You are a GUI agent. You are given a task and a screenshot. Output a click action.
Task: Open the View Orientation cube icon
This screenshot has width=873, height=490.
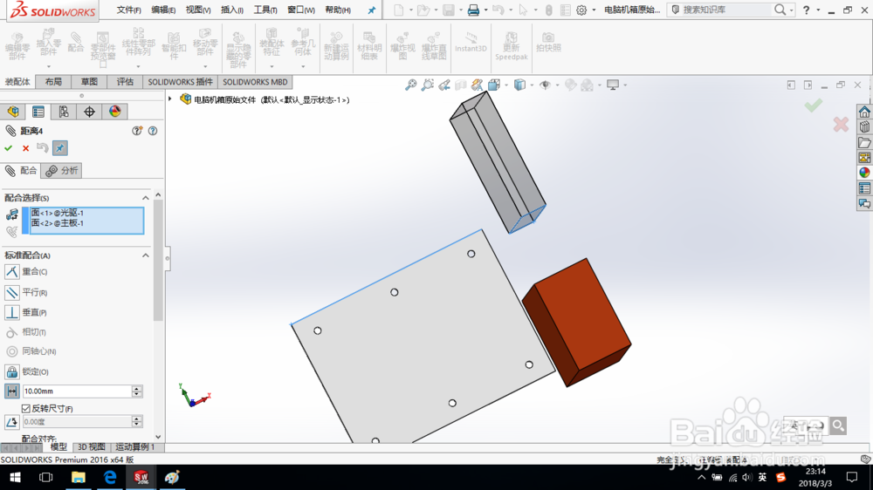click(x=494, y=85)
